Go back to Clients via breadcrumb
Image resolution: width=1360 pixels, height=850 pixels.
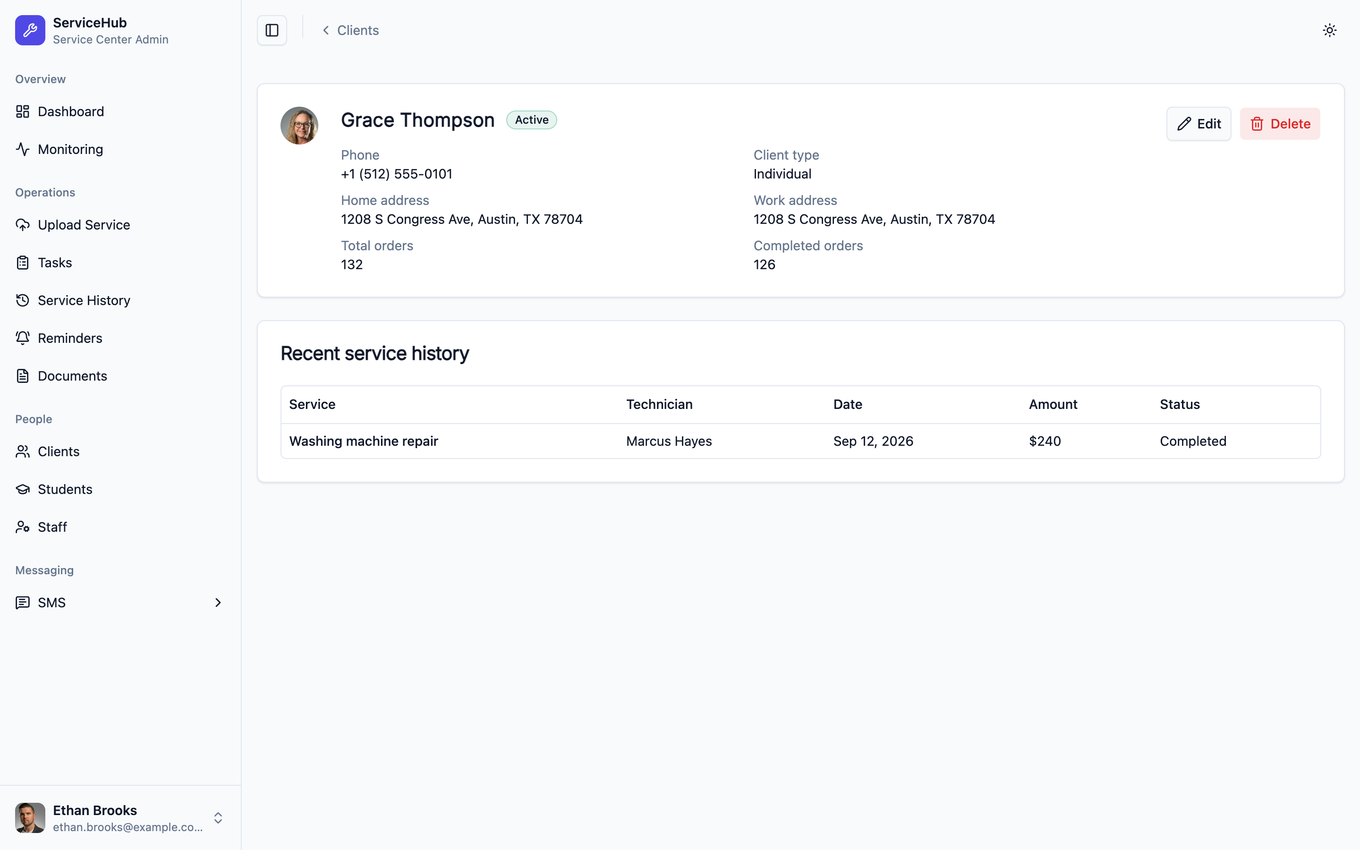click(350, 30)
